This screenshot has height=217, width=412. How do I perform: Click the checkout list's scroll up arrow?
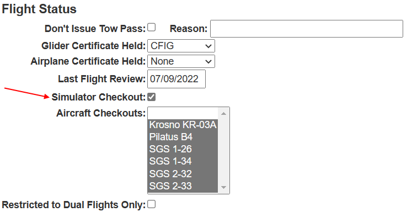(223, 113)
